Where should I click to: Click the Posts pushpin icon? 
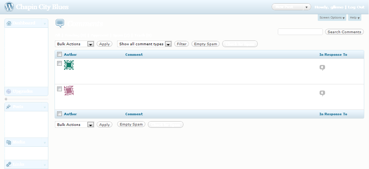9,107
